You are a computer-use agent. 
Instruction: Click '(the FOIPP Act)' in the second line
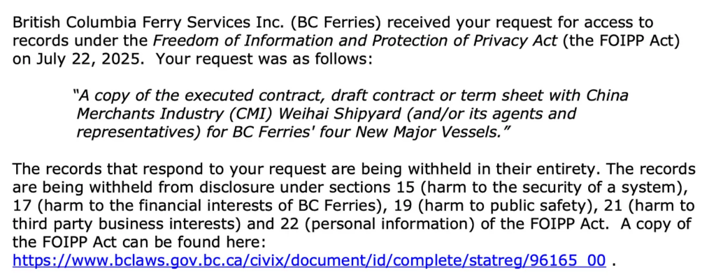click(x=621, y=41)
